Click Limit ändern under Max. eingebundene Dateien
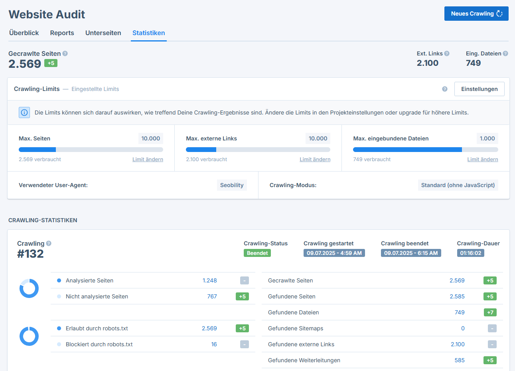515x371 pixels. (483, 159)
